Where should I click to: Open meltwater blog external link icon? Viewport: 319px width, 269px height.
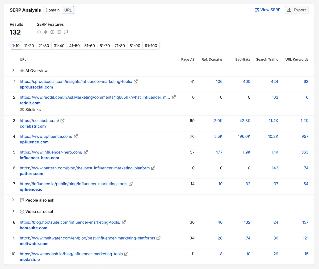click(x=158, y=238)
